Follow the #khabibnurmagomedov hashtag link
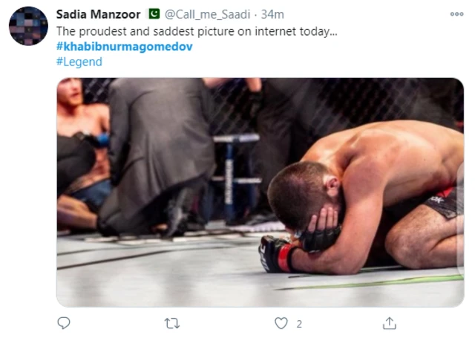The image size is (475, 338). tap(123, 47)
